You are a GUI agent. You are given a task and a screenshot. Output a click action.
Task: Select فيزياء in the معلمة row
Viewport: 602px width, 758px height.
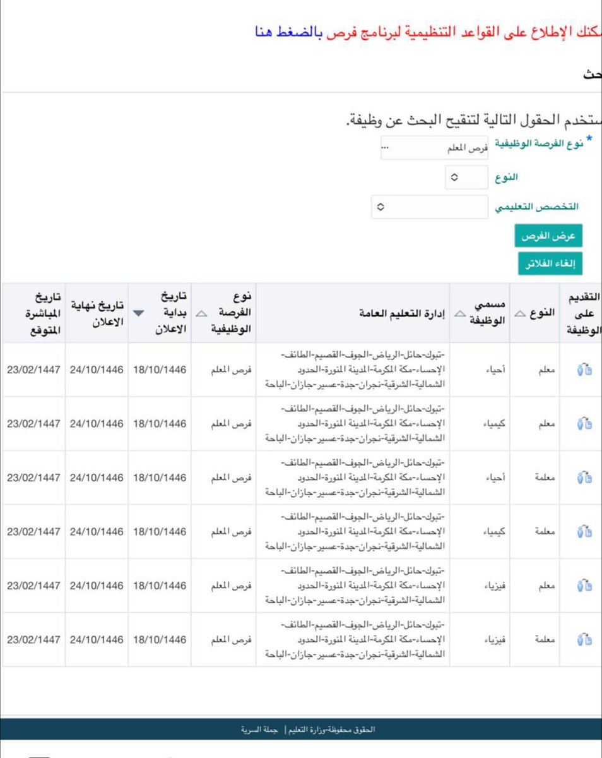[494, 640]
